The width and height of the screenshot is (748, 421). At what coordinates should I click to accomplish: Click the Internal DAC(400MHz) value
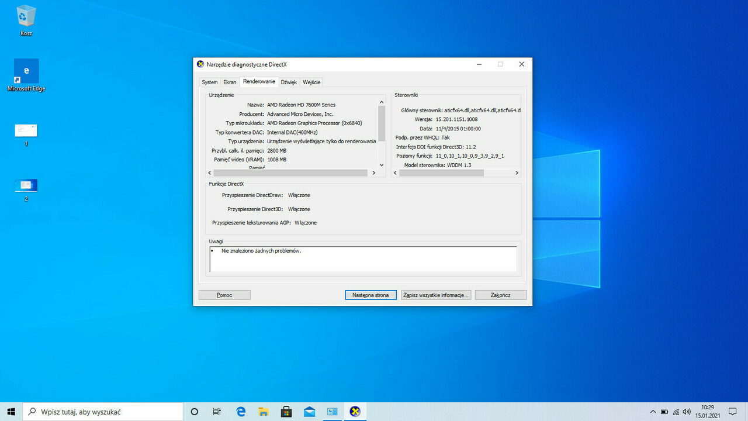coord(292,132)
